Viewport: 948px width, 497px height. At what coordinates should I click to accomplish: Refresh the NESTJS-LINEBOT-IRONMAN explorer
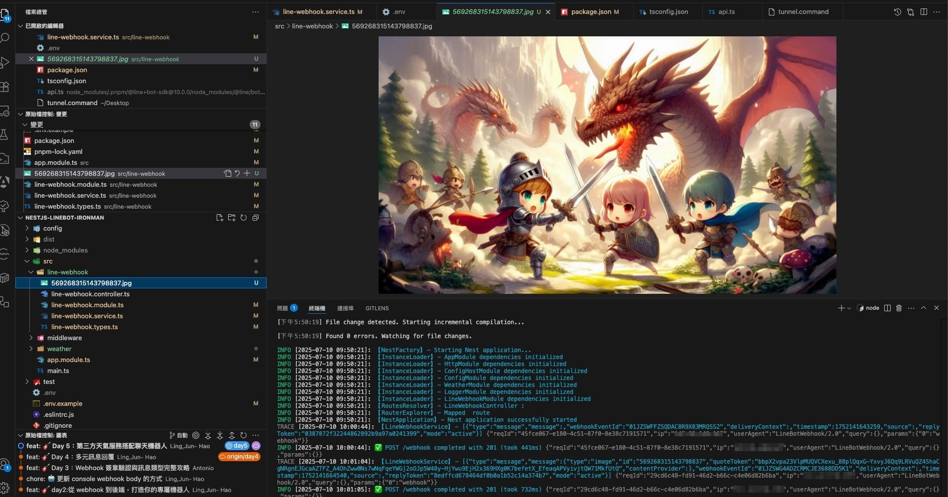tap(244, 218)
